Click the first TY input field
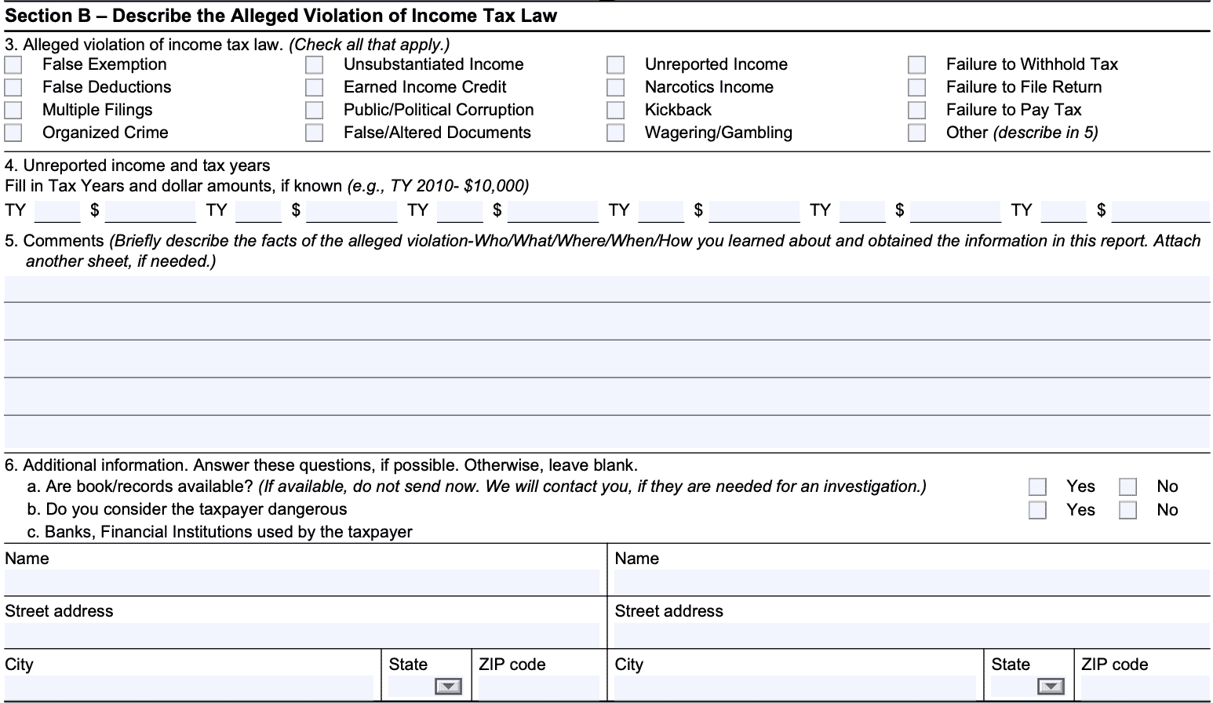Screen dimensions: 1213x703 [56, 210]
